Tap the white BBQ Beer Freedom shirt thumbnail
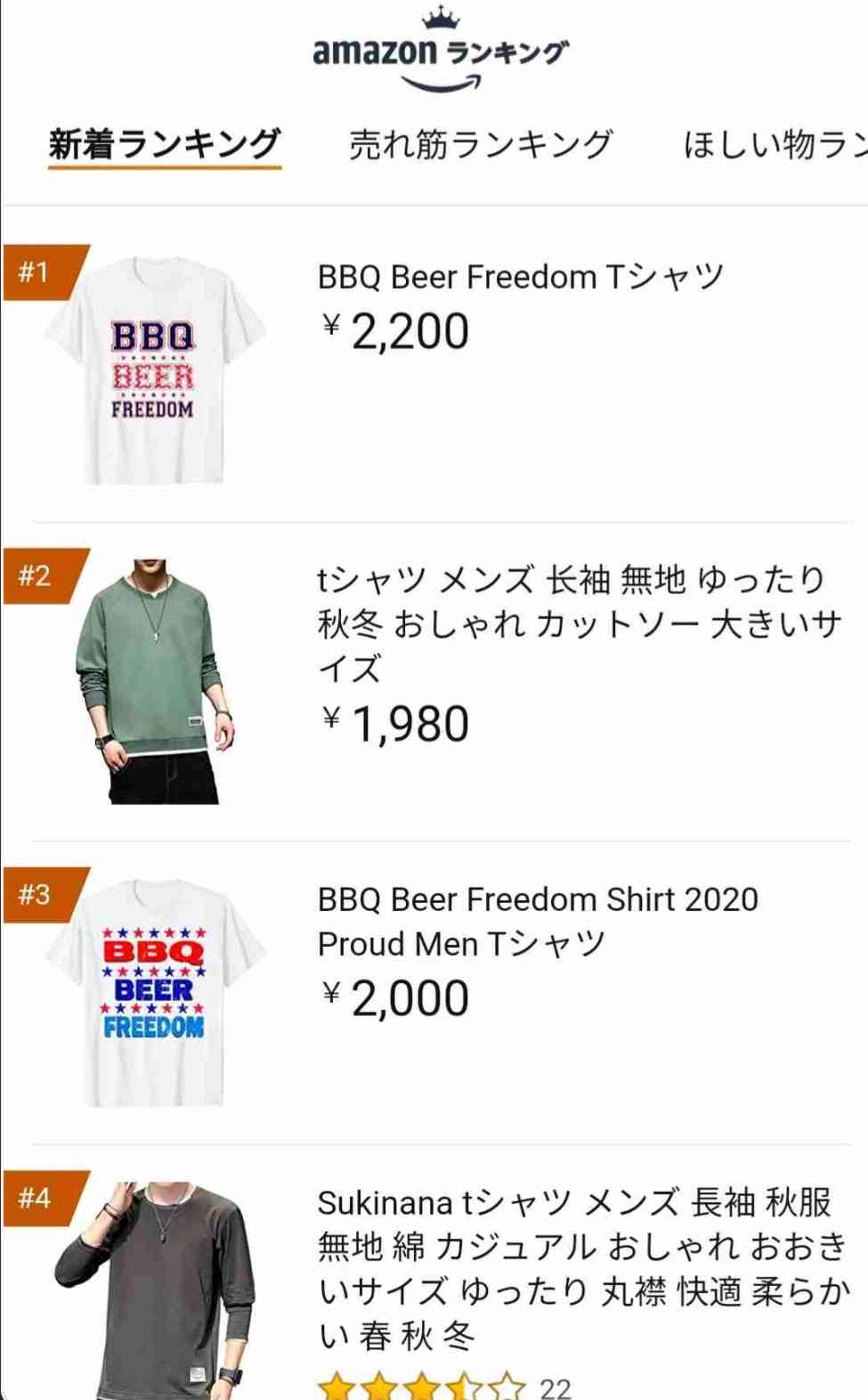Image resolution: width=868 pixels, height=1400 pixels. tap(154, 370)
